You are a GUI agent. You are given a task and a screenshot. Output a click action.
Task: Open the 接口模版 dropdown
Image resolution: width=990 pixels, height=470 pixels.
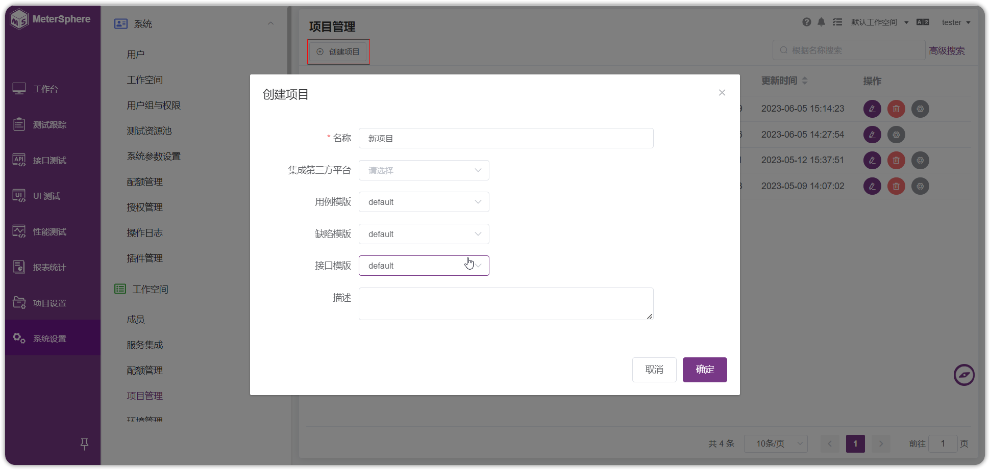pos(424,266)
